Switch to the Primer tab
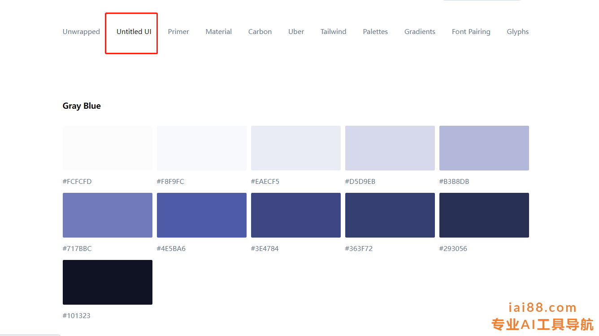The height and width of the screenshot is (336, 599). (x=178, y=32)
